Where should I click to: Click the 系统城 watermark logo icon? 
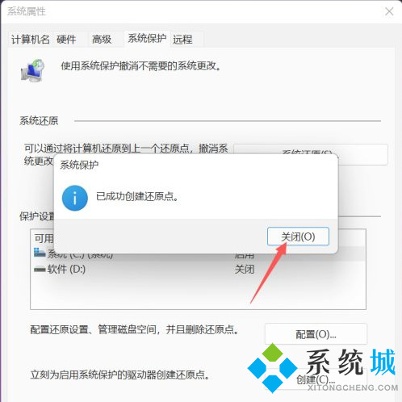272,368
